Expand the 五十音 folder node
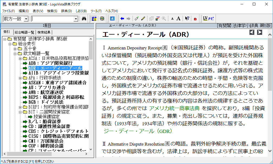The width and height of the screenshot is (273, 164). click(15, 49)
